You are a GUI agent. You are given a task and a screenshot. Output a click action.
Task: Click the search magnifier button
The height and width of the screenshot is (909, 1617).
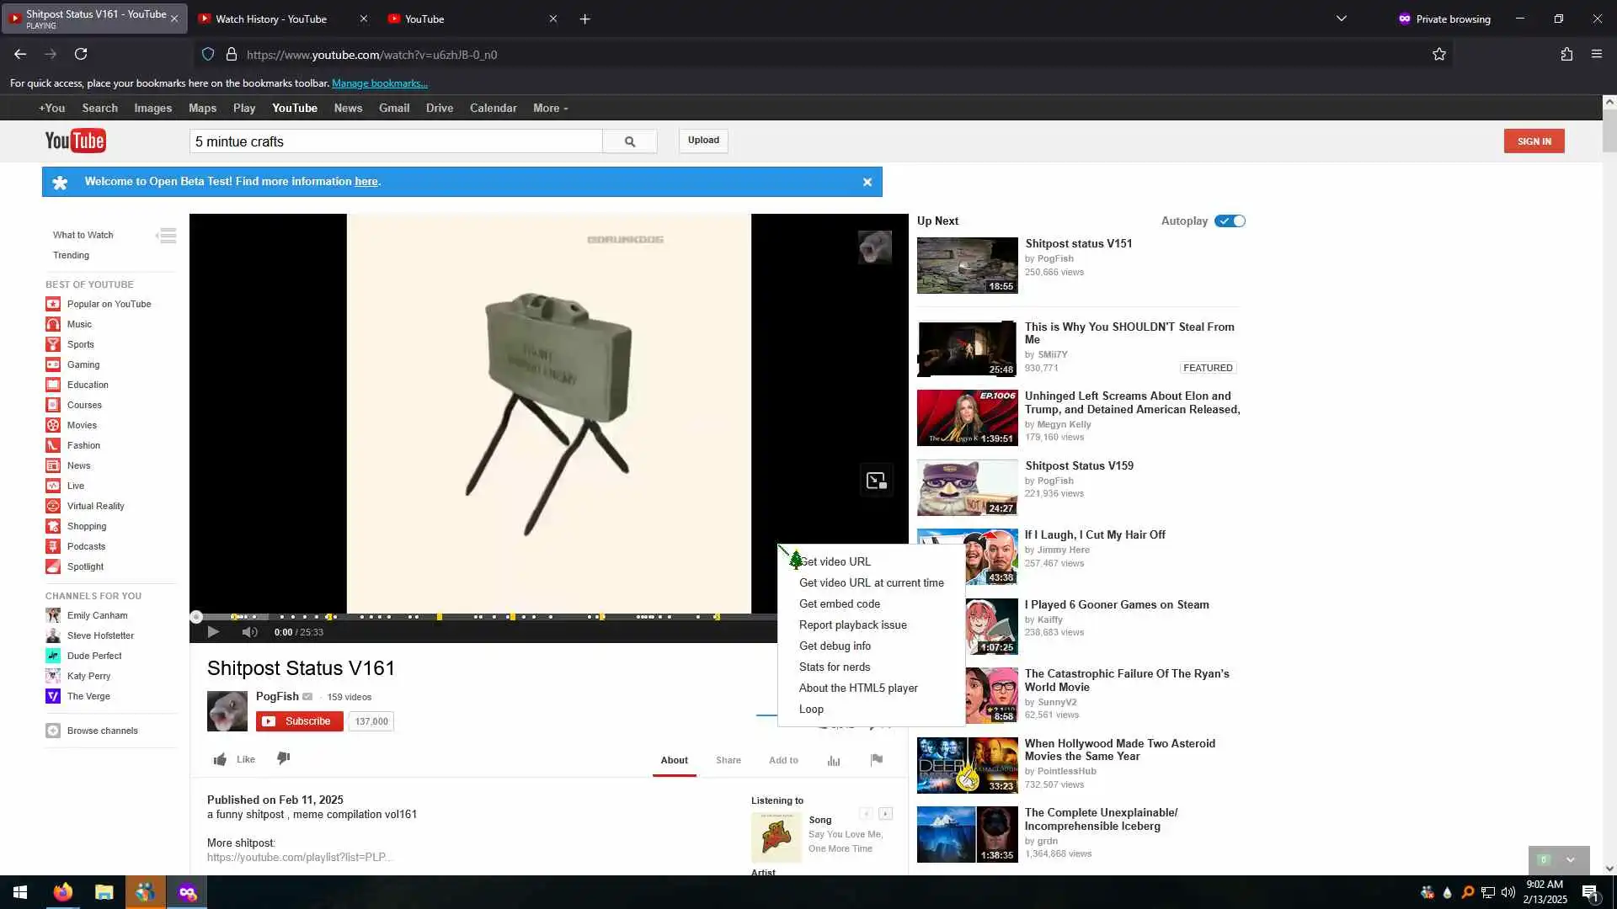pyautogui.click(x=630, y=141)
